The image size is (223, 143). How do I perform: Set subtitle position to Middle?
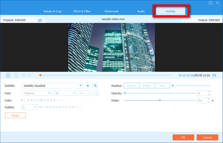[x=147, y=86]
